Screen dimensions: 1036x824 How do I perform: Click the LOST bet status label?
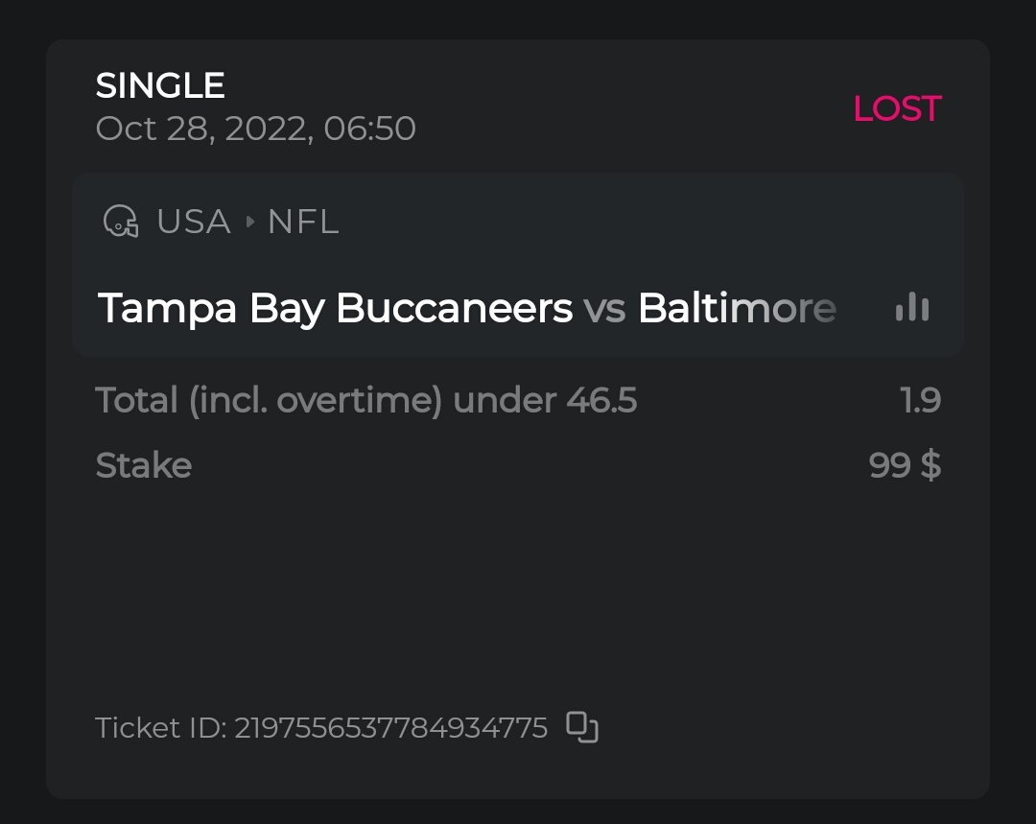(x=897, y=109)
